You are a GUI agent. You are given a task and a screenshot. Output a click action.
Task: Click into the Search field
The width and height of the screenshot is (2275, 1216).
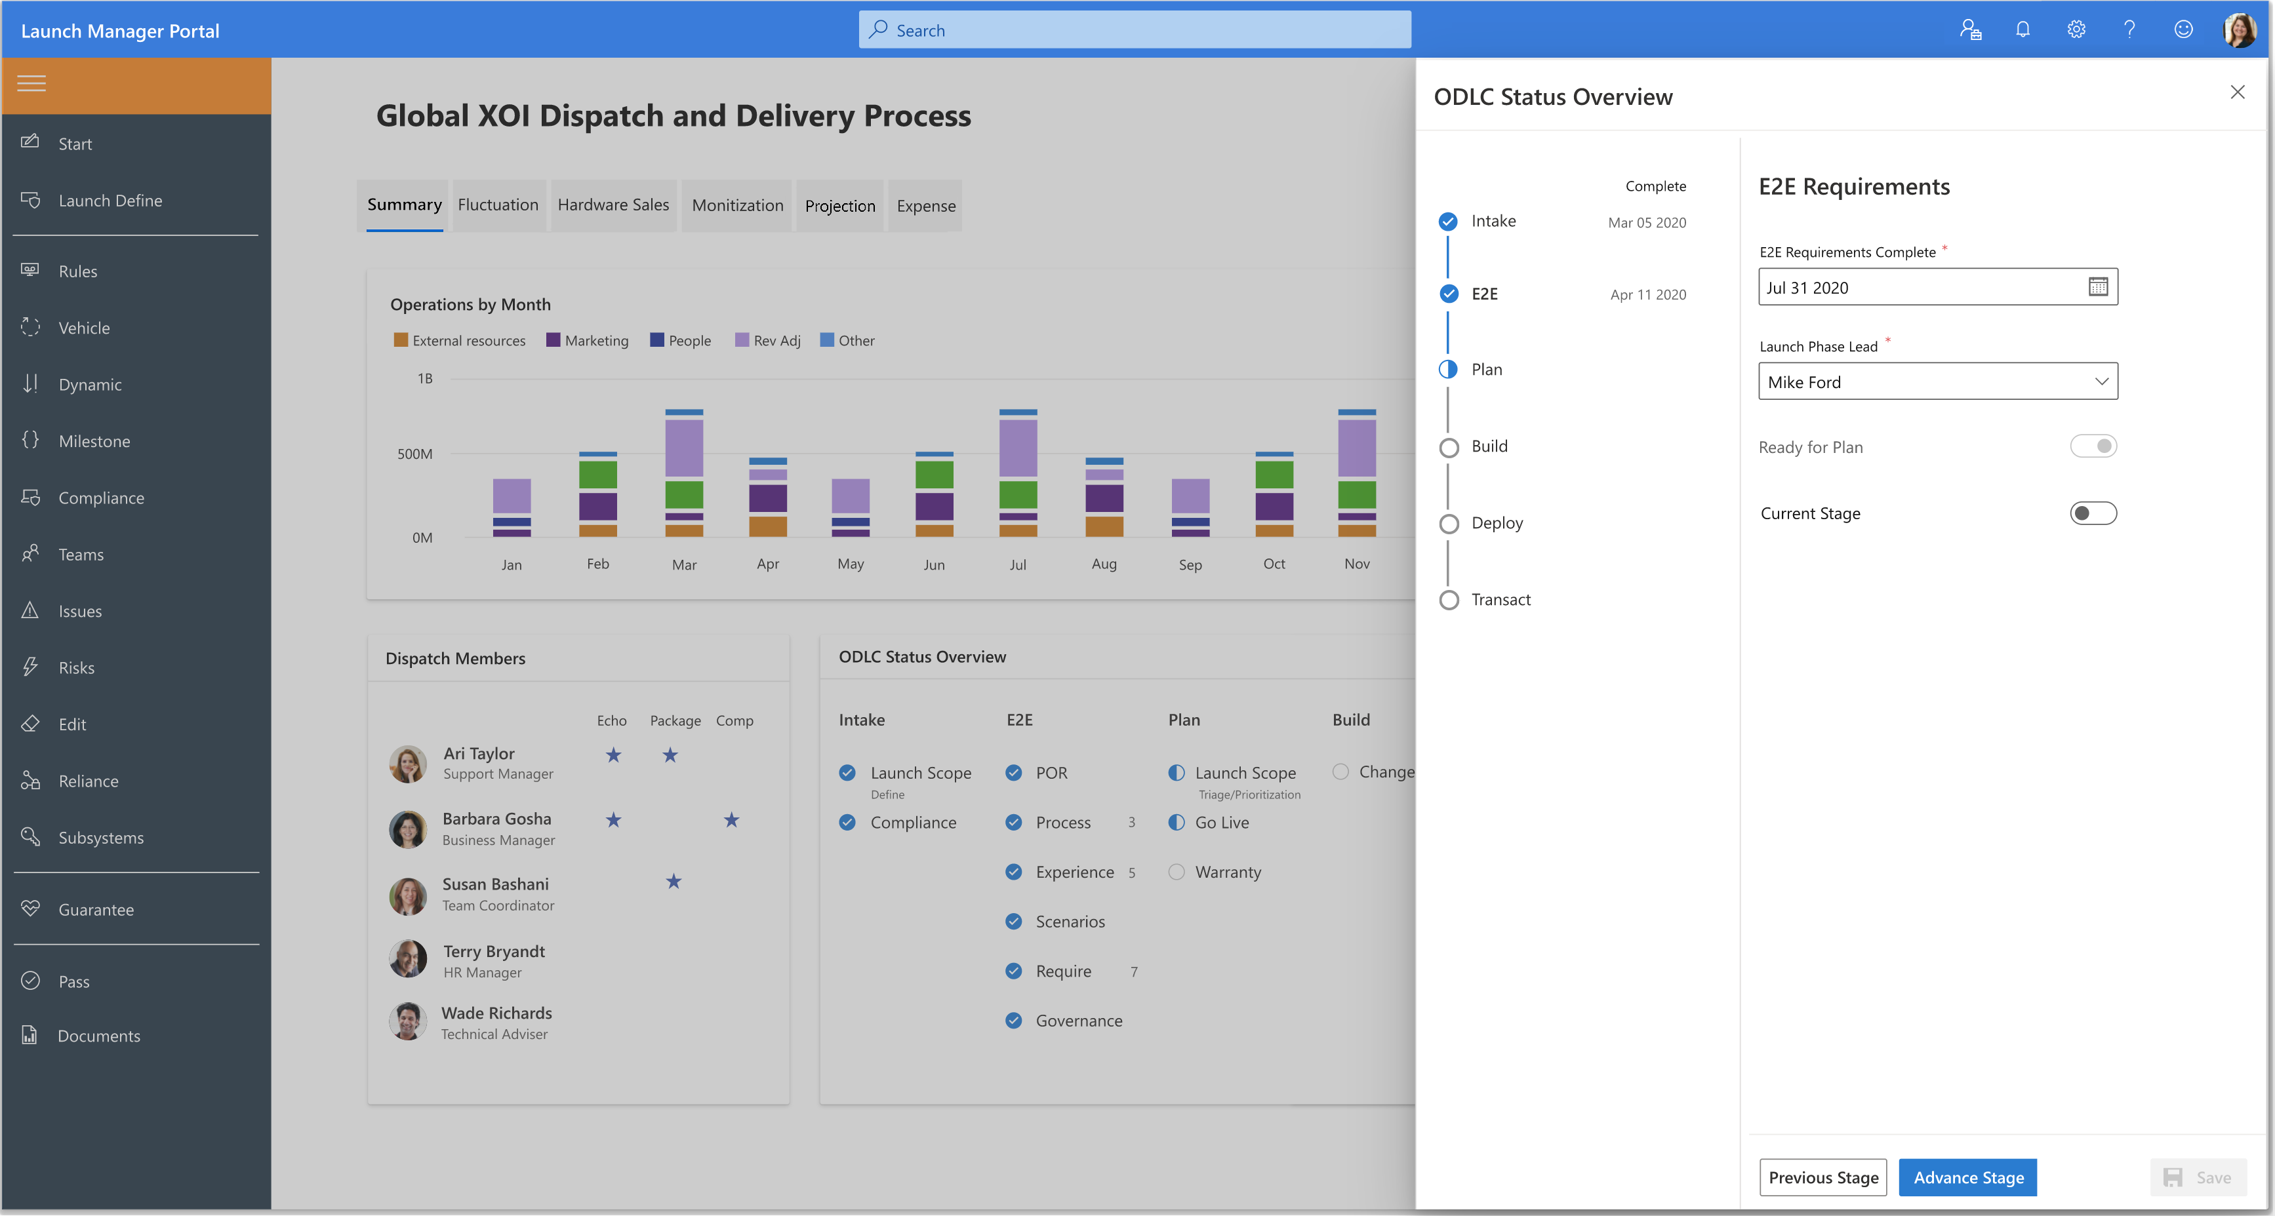[x=1134, y=29]
